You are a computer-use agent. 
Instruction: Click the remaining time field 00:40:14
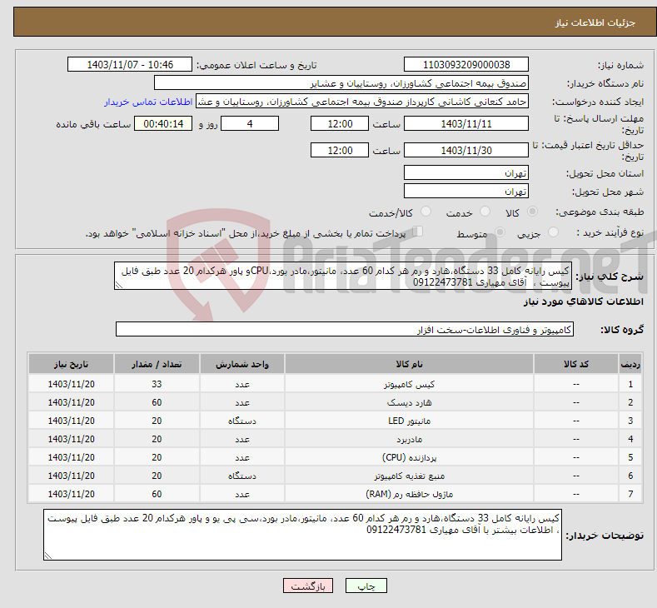163,123
